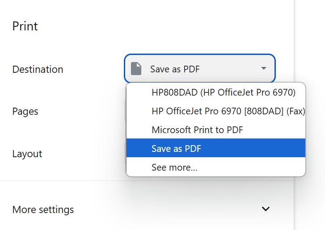Click the Pages field edge left of the list
The image size is (325, 230).
(125, 111)
